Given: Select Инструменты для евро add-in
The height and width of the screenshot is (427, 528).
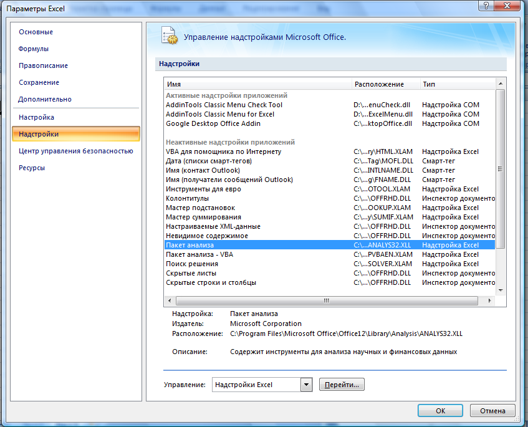Looking at the screenshot, I should coord(330,189).
